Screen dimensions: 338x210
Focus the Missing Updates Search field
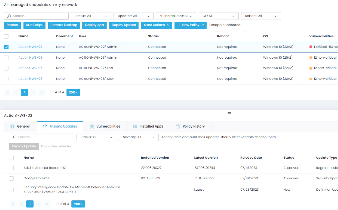[41, 137]
